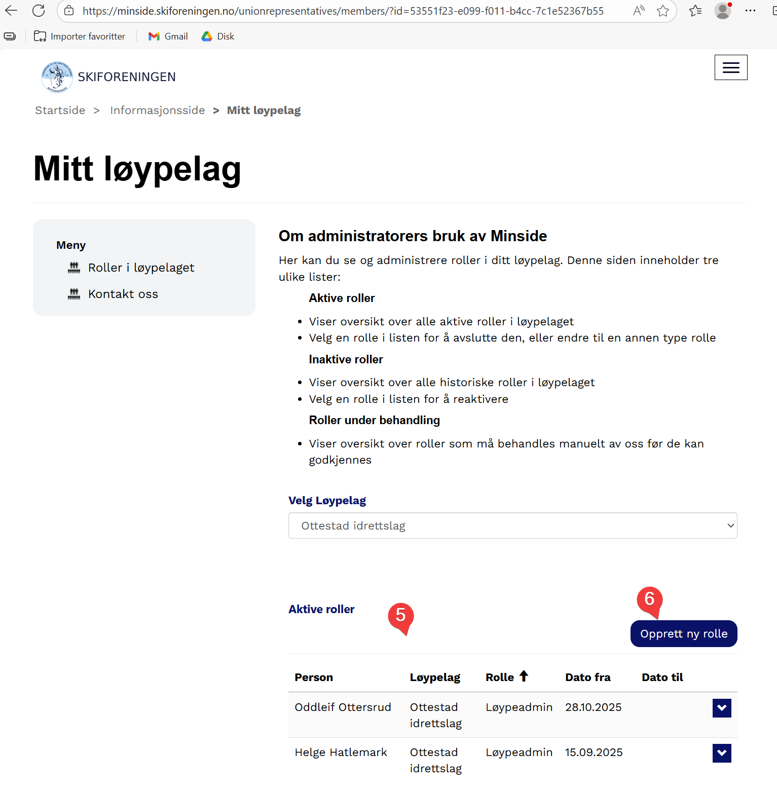This screenshot has width=777, height=791.
Task: Open Kontakt oss menu item
Action: [x=123, y=294]
